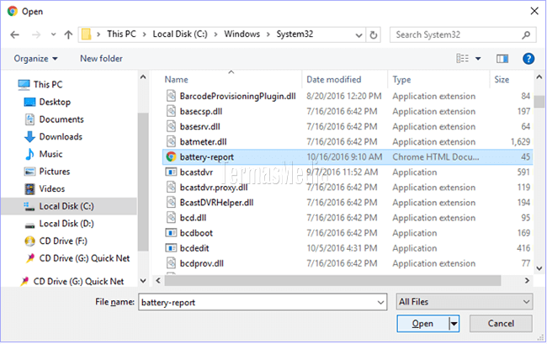
Task: Close the Open dialog
Action: click(x=534, y=11)
